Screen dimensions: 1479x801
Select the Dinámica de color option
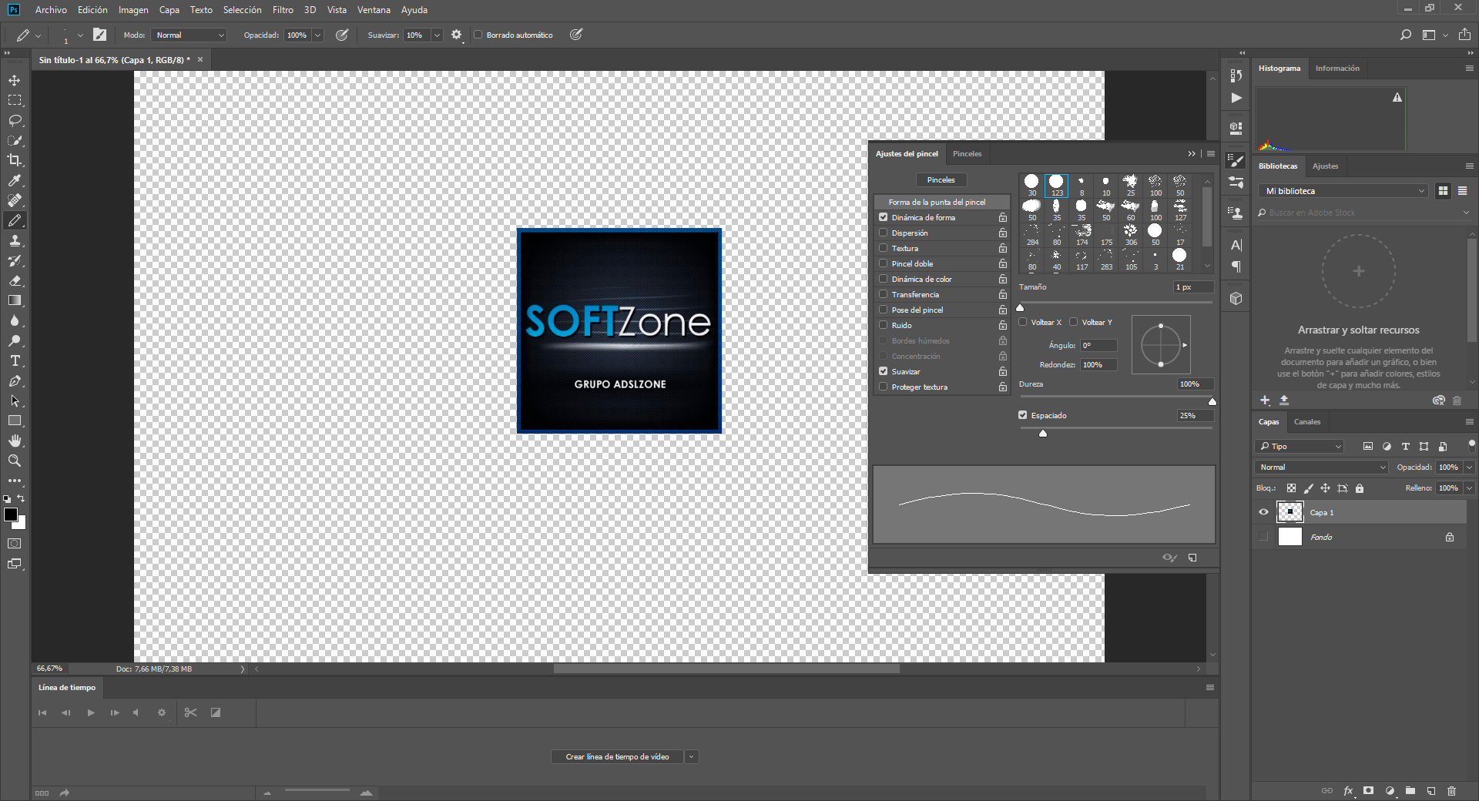point(922,279)
